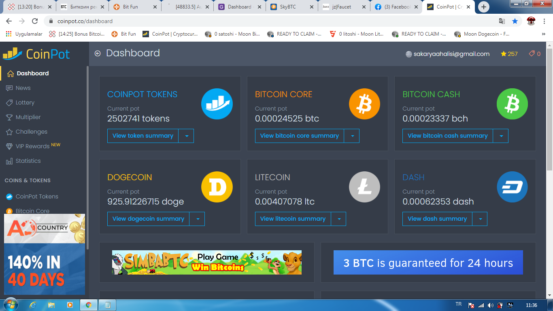Open the Chrome menu with three dots
This screenshot has height=311, width=553.
coord(545,21)
